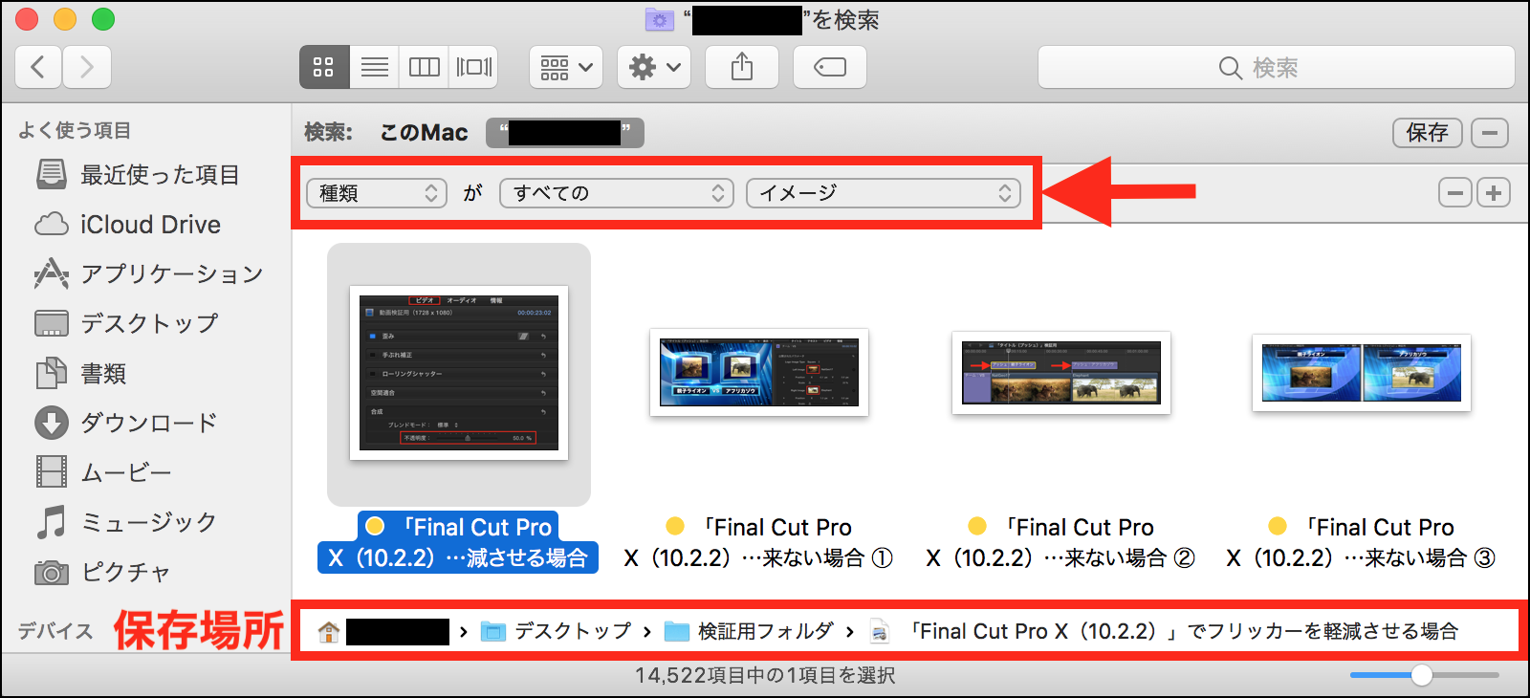The width and height of the screenshot is (1530, 698).
Task: Click the 書類 document icon
Action: click(52, 373)
